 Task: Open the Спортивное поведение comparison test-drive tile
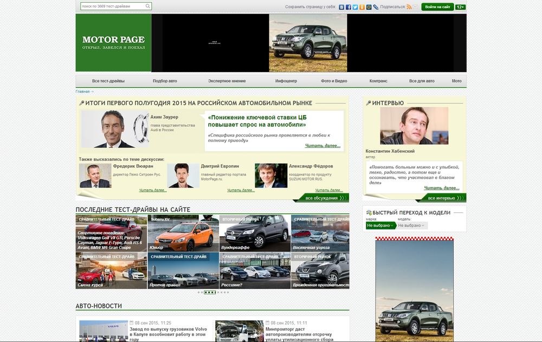pos(111,233)
